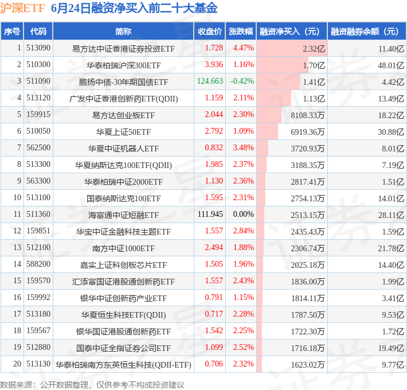407x390 pixels.
Task: Click the 沪深ETF title label
Action: [23, 8]
